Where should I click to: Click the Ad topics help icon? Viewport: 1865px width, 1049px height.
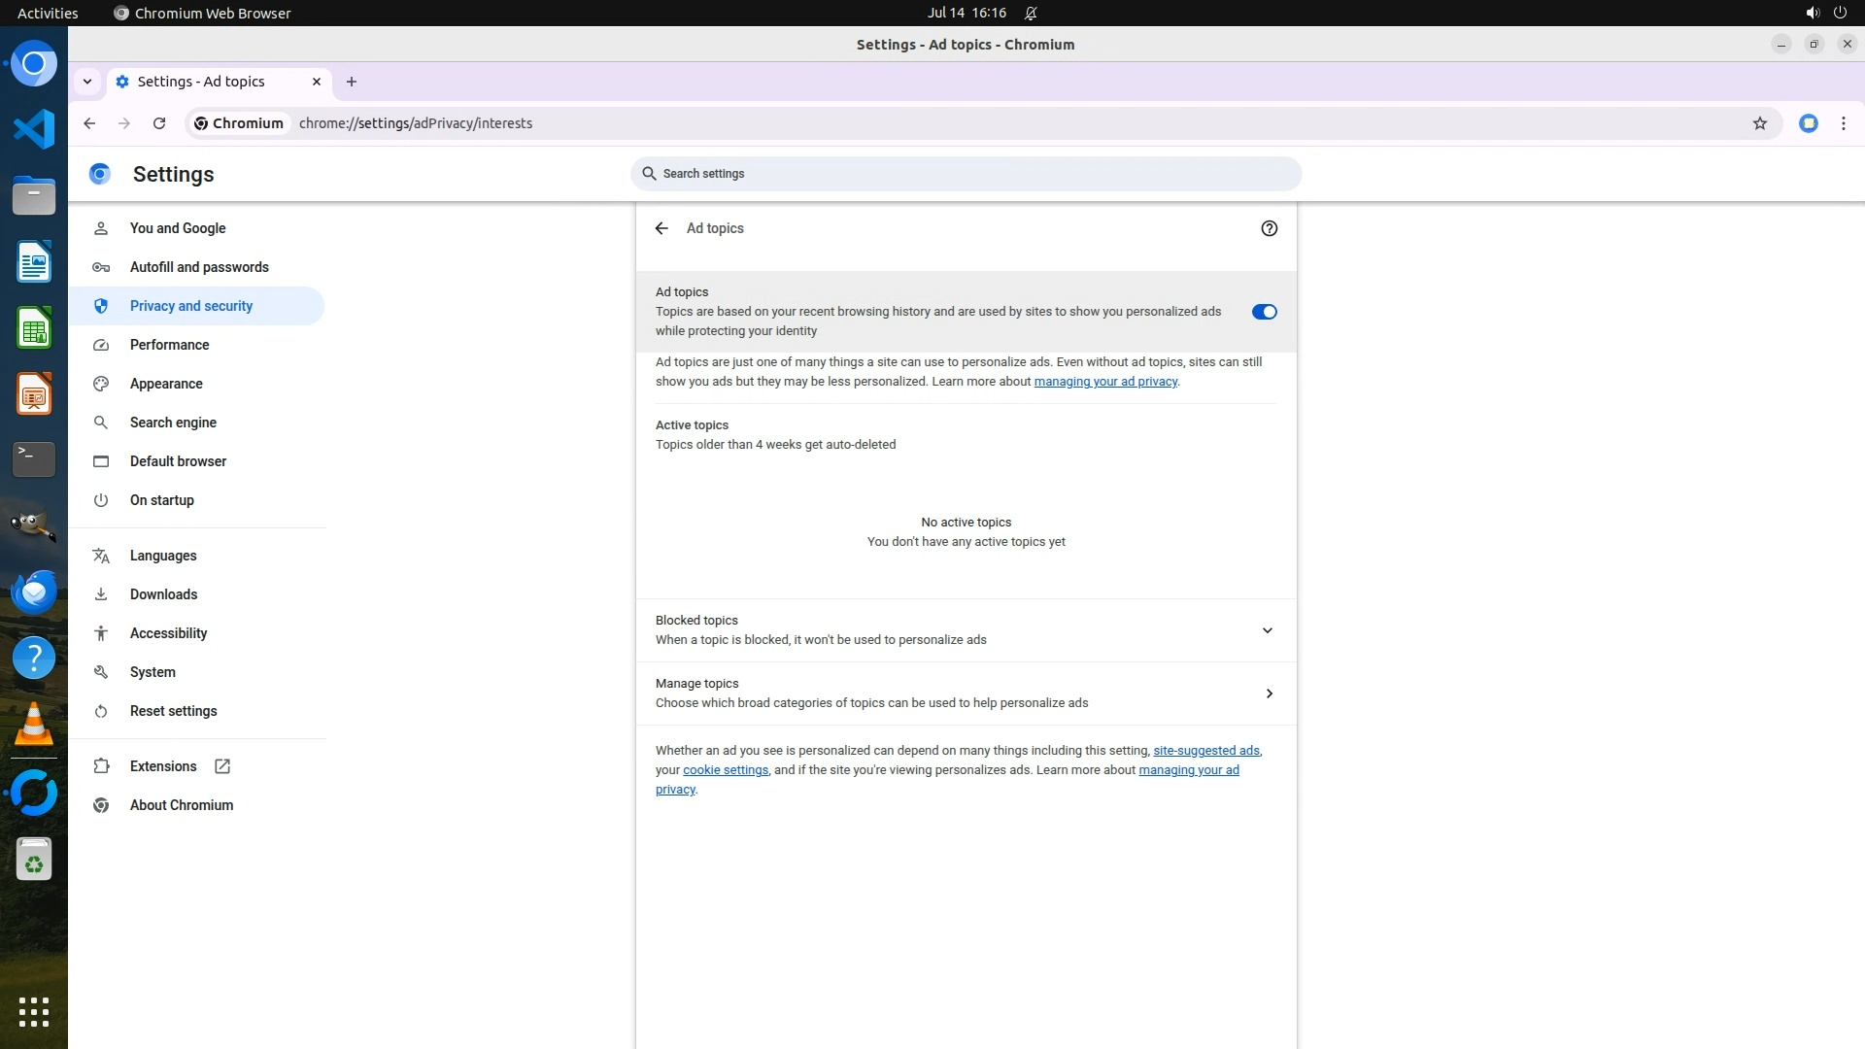point(1269,228)
